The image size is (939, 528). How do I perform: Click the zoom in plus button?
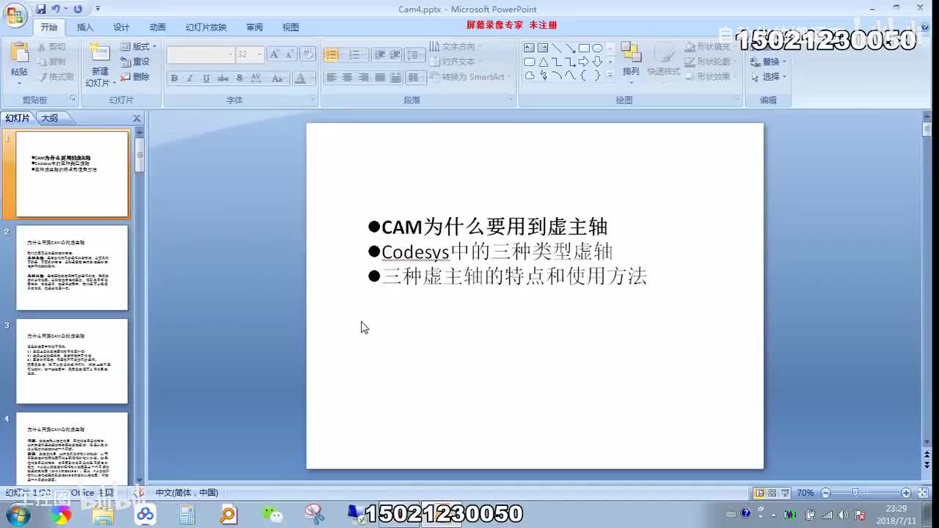(906, 493)
